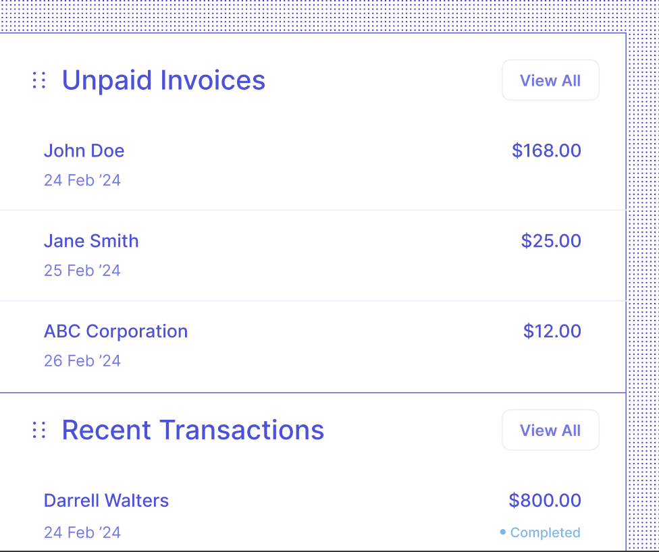Click the $168.00 invoice amount
This screenshot has width=659, height=552.
(x=546, y=150)
